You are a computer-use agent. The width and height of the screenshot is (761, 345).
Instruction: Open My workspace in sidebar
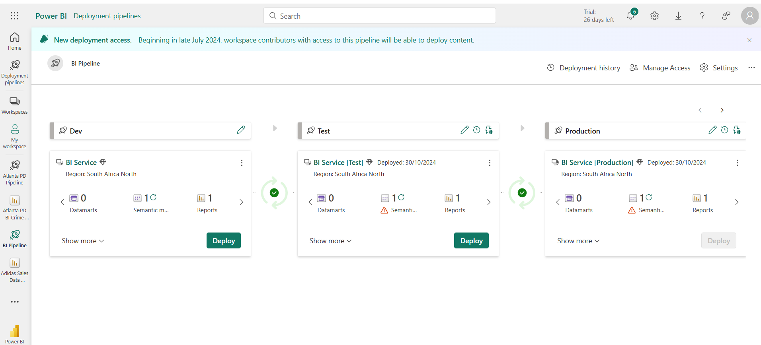(15, 137)
